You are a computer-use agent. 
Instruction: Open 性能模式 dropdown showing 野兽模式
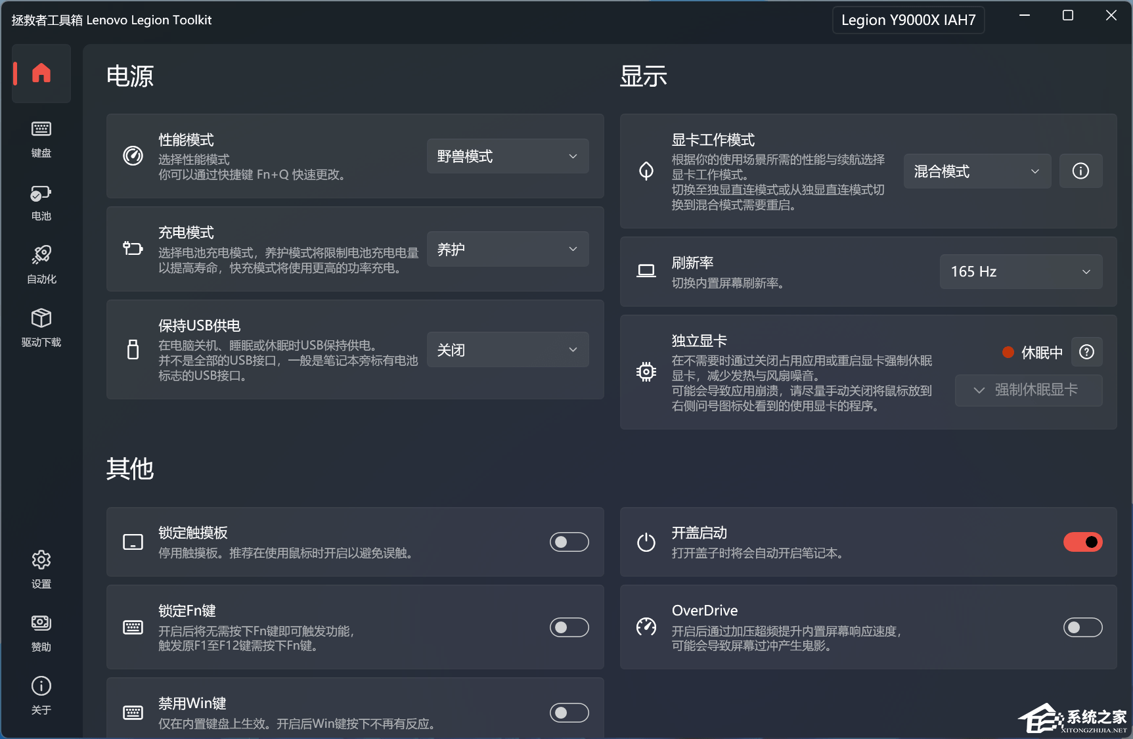tap(508, 156)
